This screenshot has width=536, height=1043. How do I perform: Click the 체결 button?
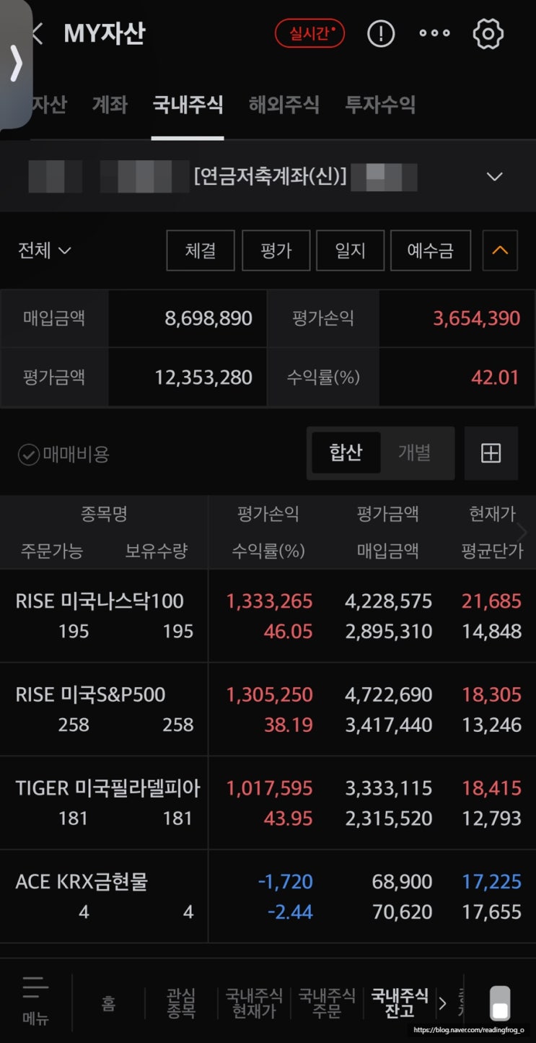coord(201,250)
